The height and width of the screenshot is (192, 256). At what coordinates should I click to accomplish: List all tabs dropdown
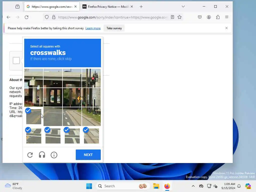pos(183,6)
